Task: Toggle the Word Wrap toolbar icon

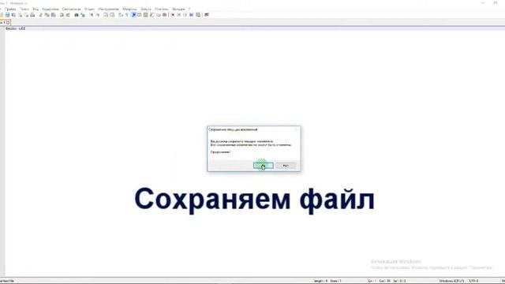Action: (x=121, y=15)
